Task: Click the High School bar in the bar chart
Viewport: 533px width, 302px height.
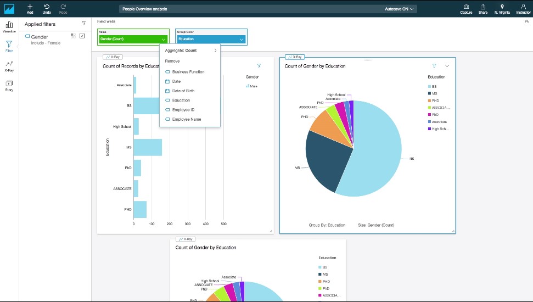Action: click(136, 126)
